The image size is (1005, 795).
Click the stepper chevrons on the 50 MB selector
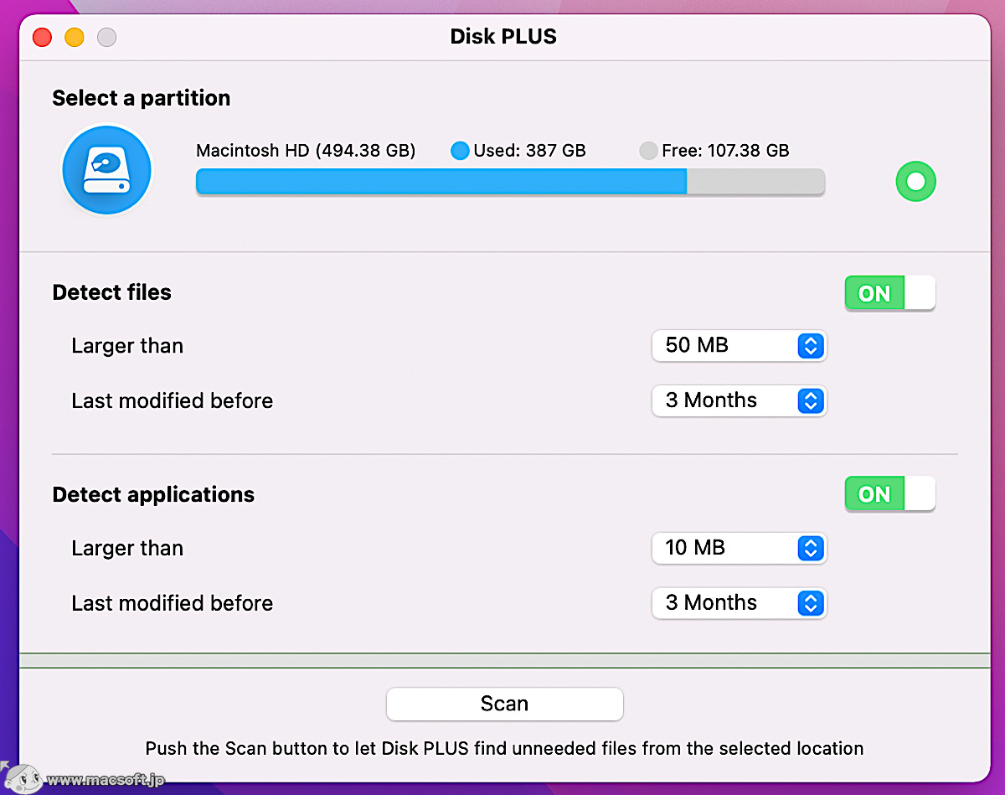tap(810, 345)
